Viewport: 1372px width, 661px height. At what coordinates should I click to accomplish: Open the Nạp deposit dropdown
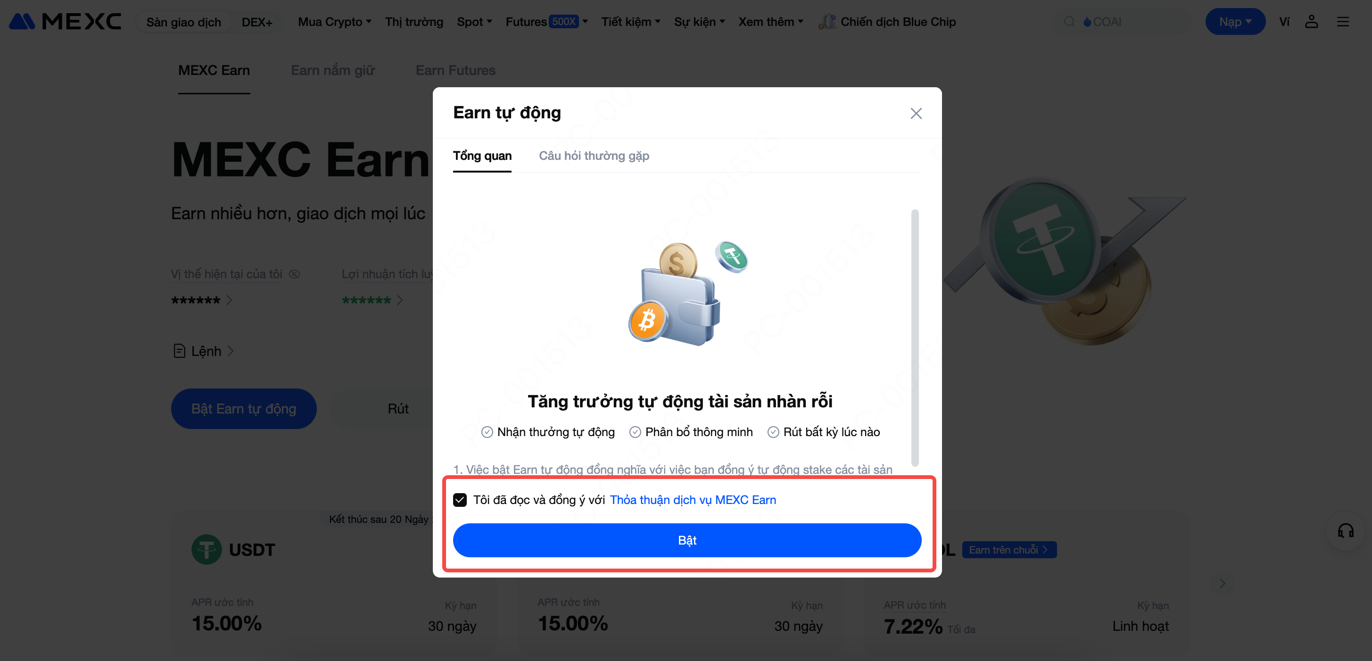[1235, 21]
